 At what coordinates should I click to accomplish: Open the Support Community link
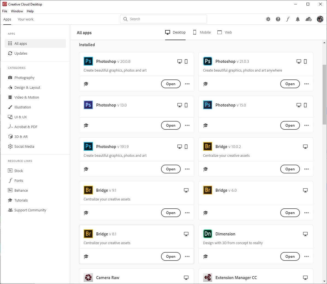point(35,210)
